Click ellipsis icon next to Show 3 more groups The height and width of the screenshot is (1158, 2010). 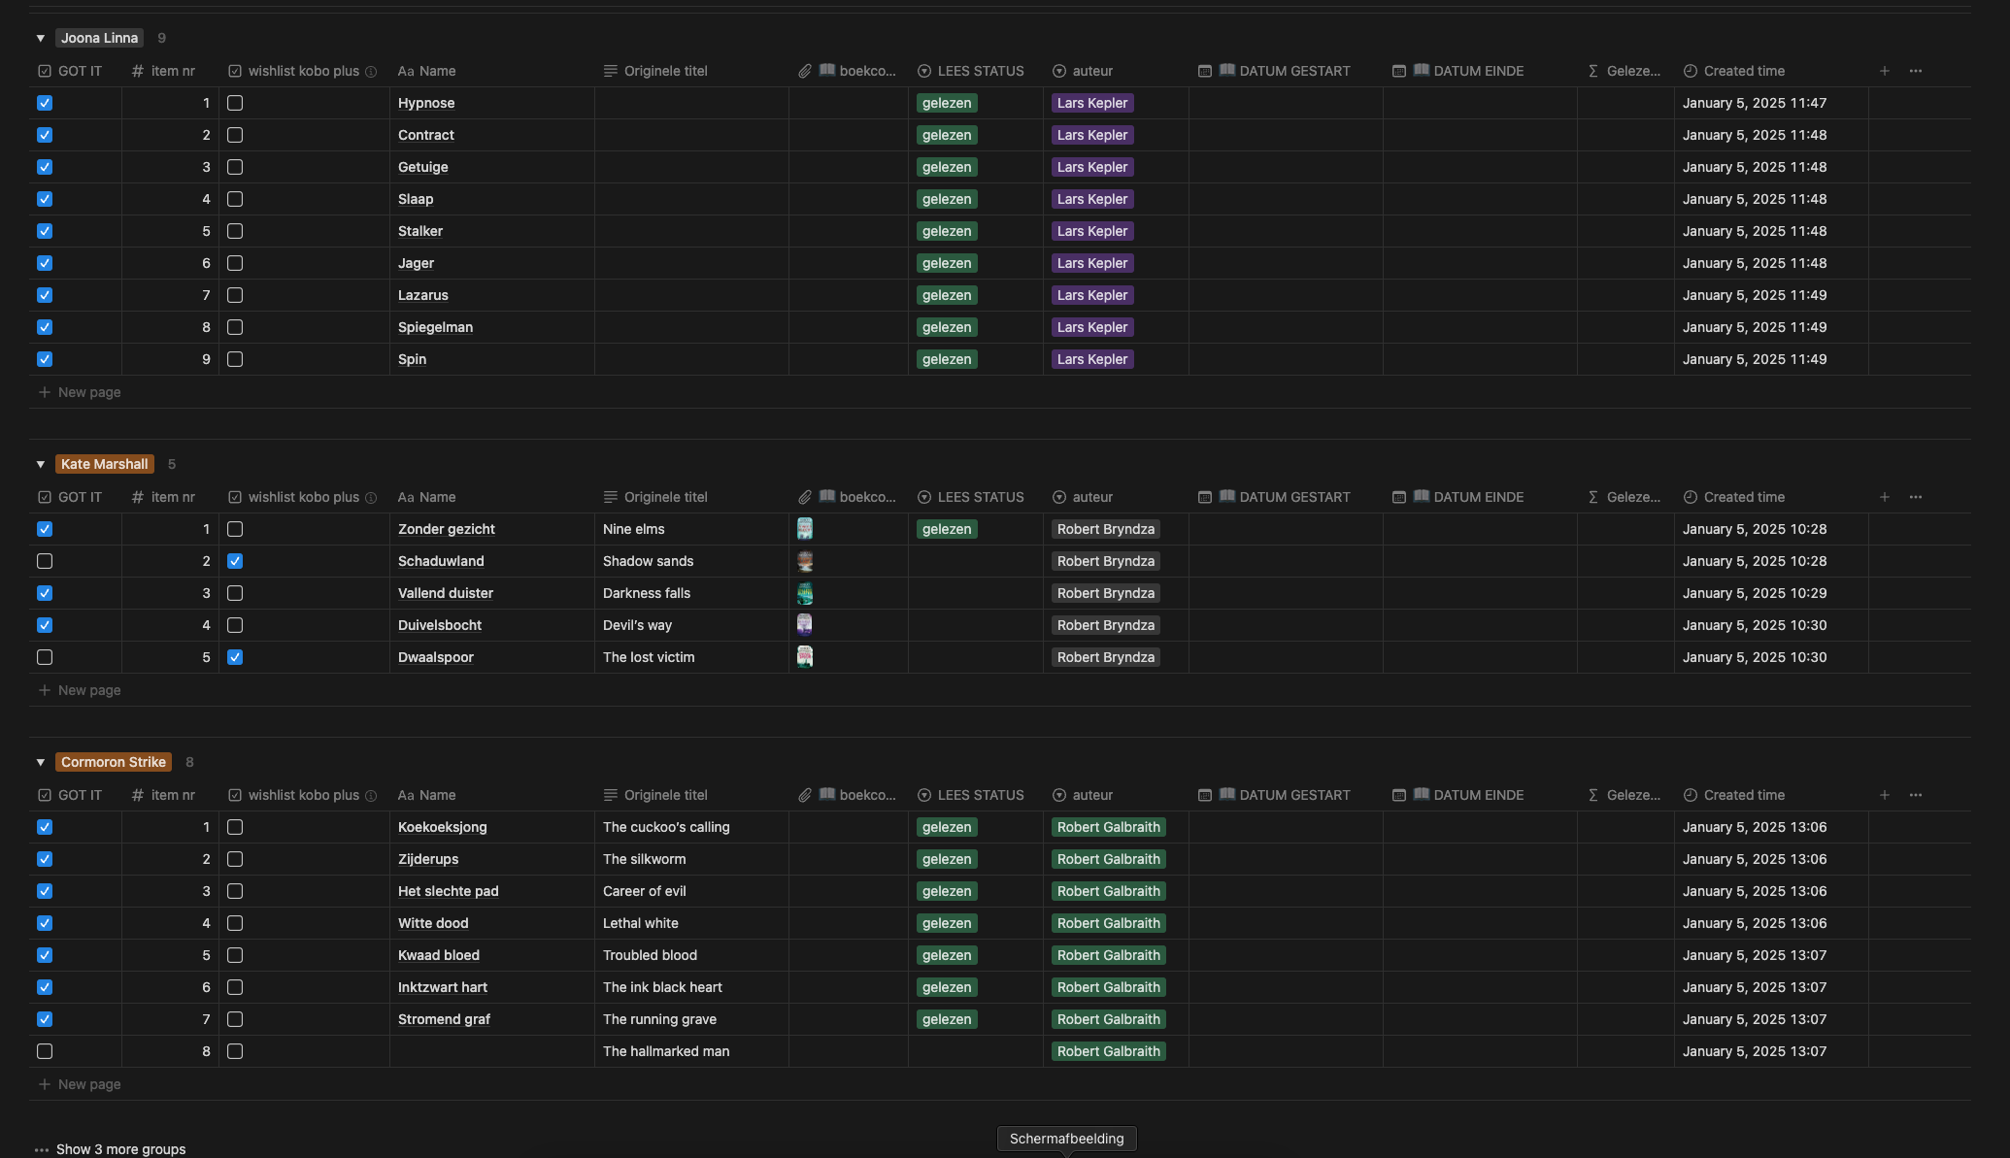click(x=42, y=1149)
